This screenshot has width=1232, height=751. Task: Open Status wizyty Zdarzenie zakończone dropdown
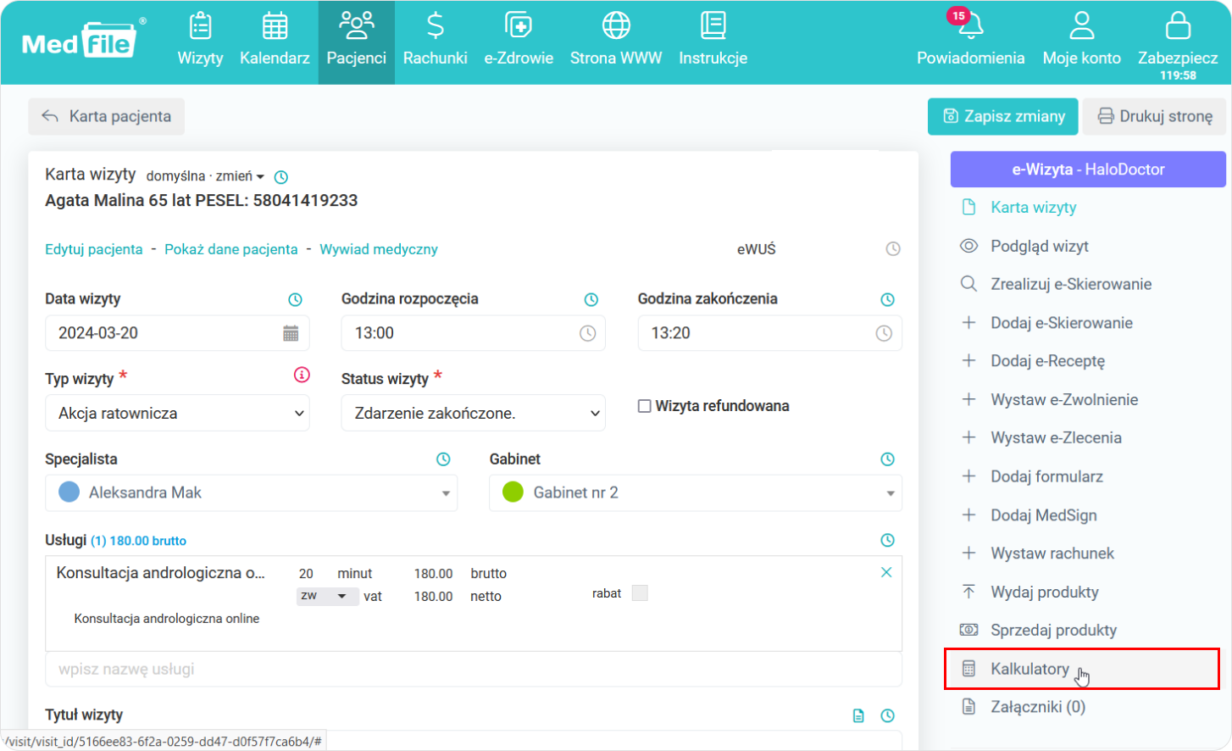pyautogui.click(x=473, y=413)
